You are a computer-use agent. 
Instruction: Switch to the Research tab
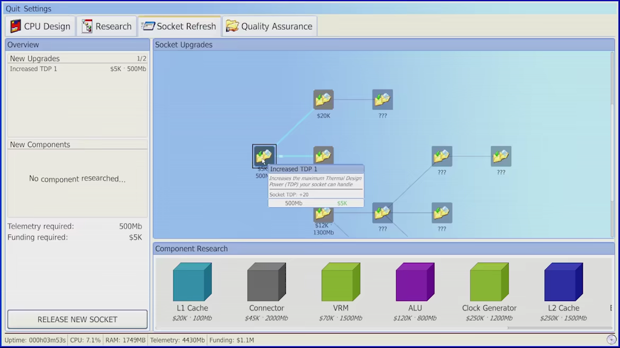(107, 26)
